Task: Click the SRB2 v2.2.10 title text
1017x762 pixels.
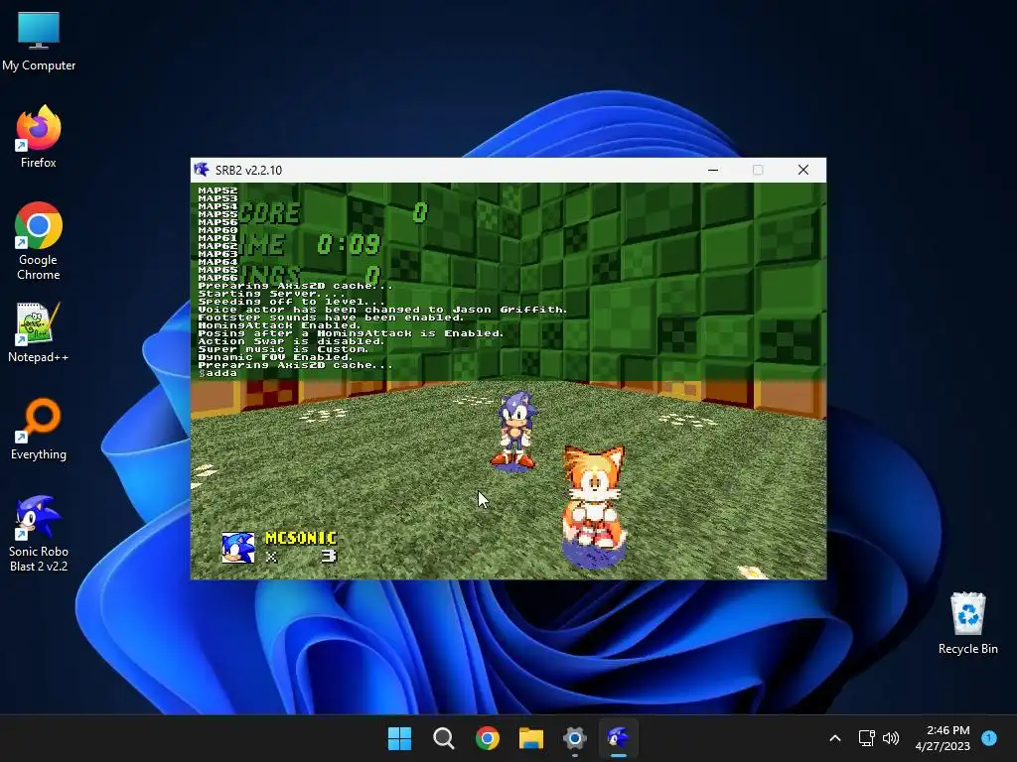Action: coord(248,171)
